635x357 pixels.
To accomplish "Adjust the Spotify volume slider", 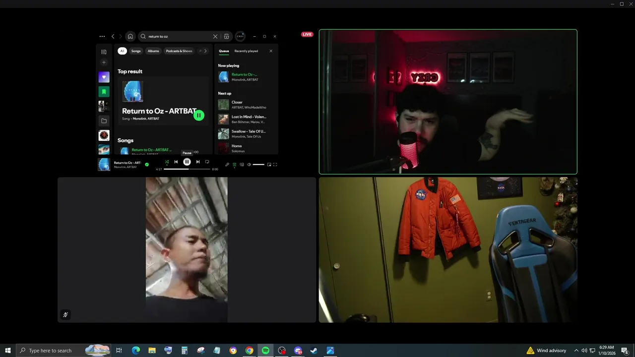I will pos(258,165).
